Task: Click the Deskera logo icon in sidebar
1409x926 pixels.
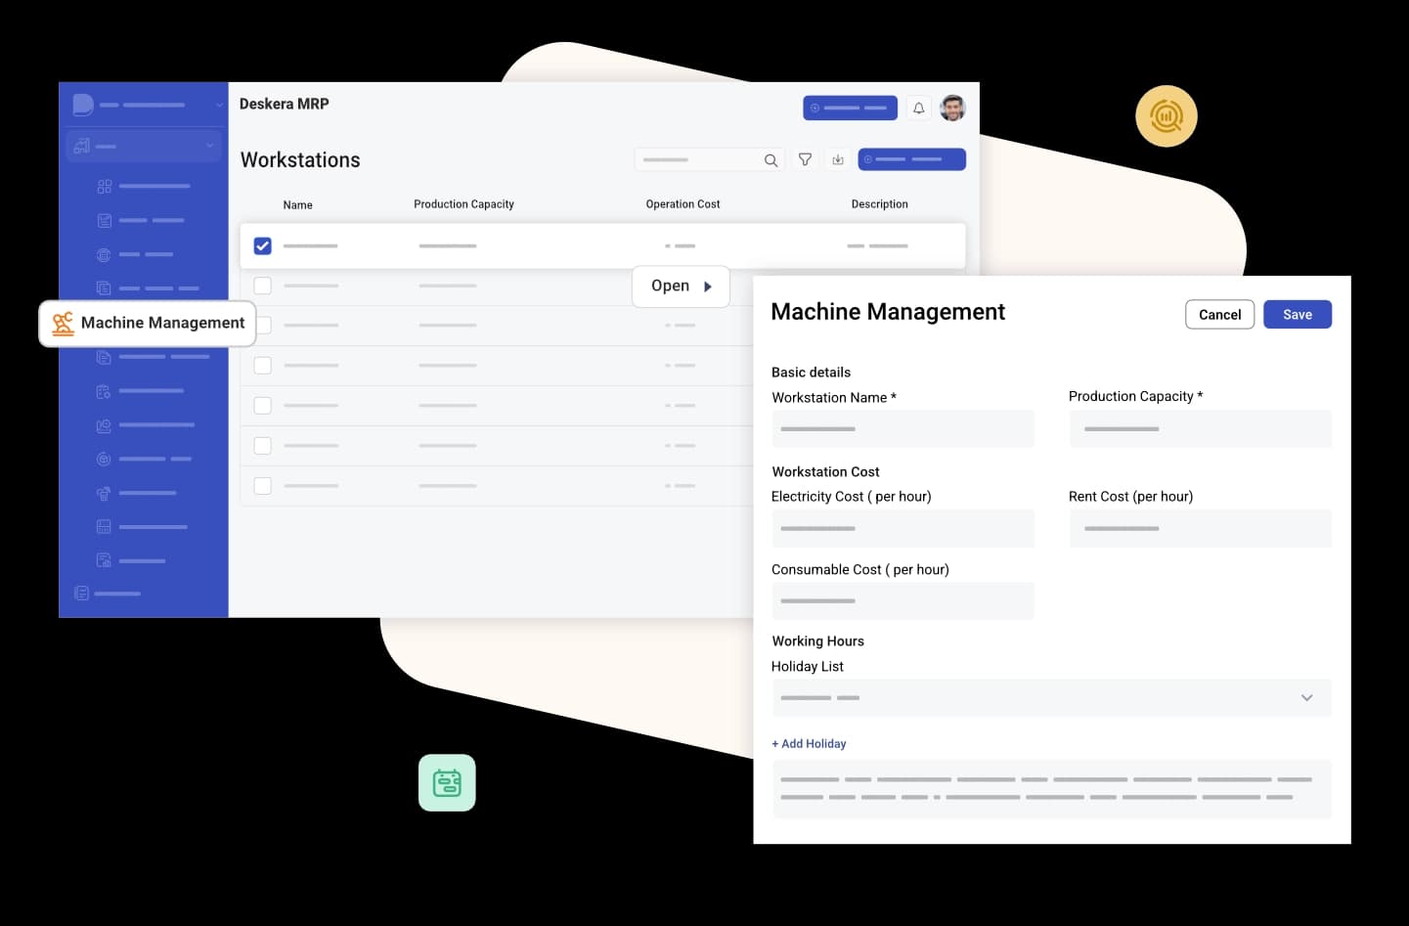Action: pyautogui.click(x=83, y=105)
